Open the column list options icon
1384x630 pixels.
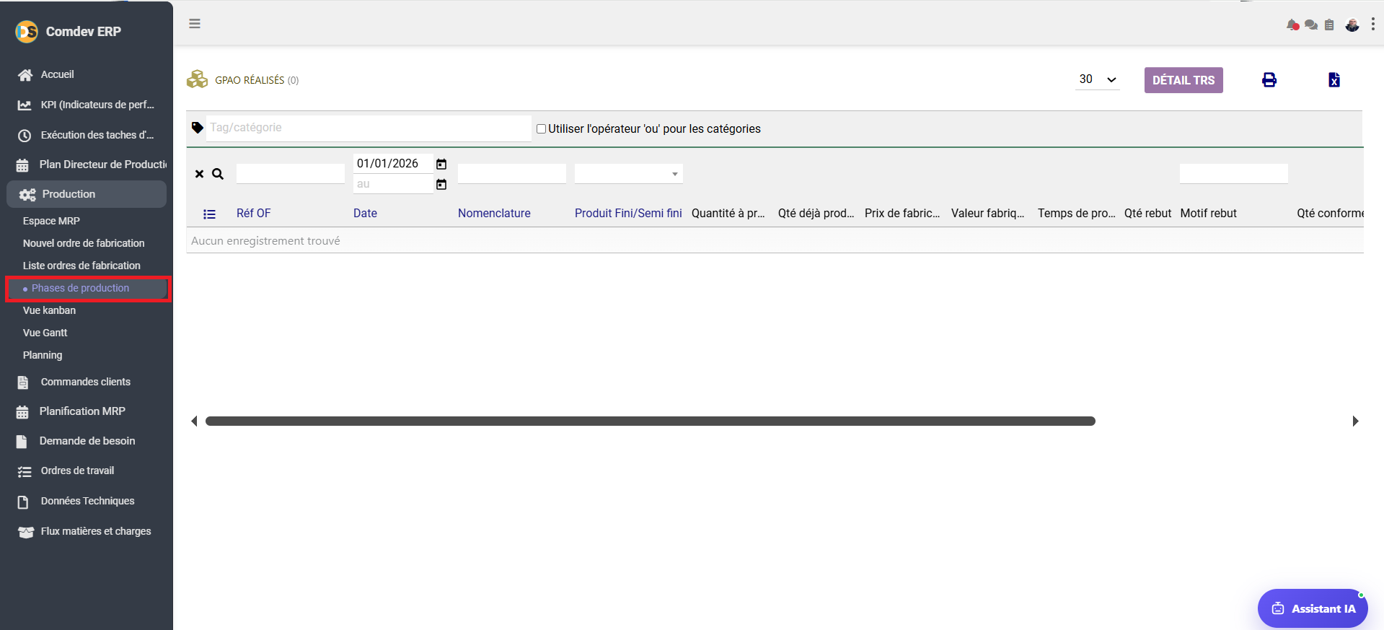[x=210, y=214]
